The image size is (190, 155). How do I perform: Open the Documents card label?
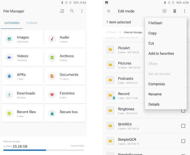point(69,75)
